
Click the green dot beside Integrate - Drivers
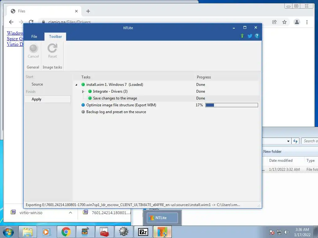(x=90, y=91)
